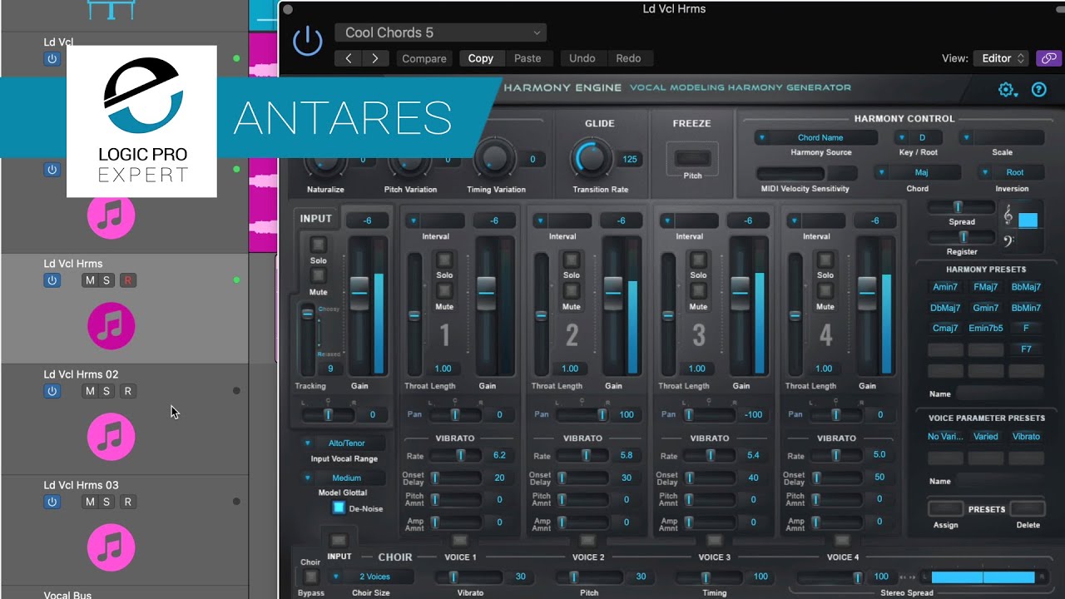The image size is (1065, 599).
Task: Adjust voice 2 Pan slider
Action: click(x=582, y=414)
